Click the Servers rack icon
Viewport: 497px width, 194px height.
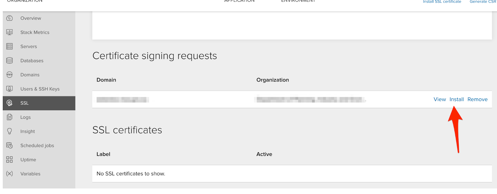[x=10, y=46]
